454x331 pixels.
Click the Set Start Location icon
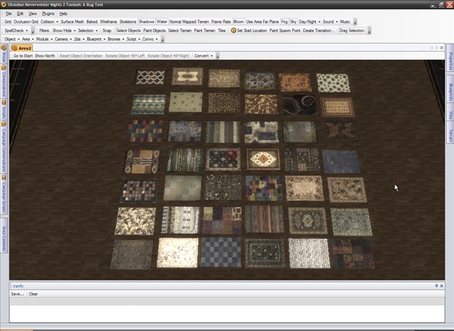pyautogui.click(x=233, y=31)
